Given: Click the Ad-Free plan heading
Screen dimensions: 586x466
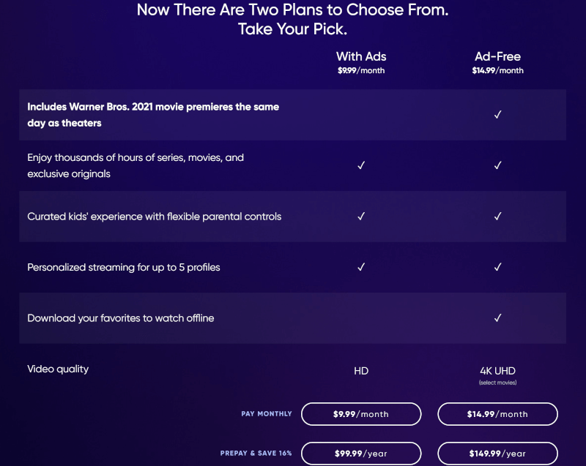Looking at the screenshot, I should tap(497, 56).
